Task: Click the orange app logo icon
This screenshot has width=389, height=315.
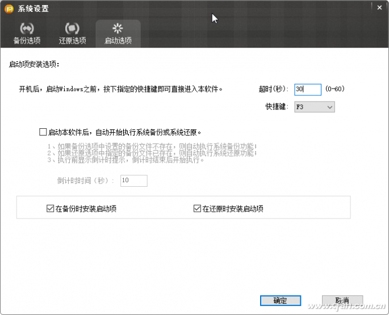Action: tap(9, 9)
